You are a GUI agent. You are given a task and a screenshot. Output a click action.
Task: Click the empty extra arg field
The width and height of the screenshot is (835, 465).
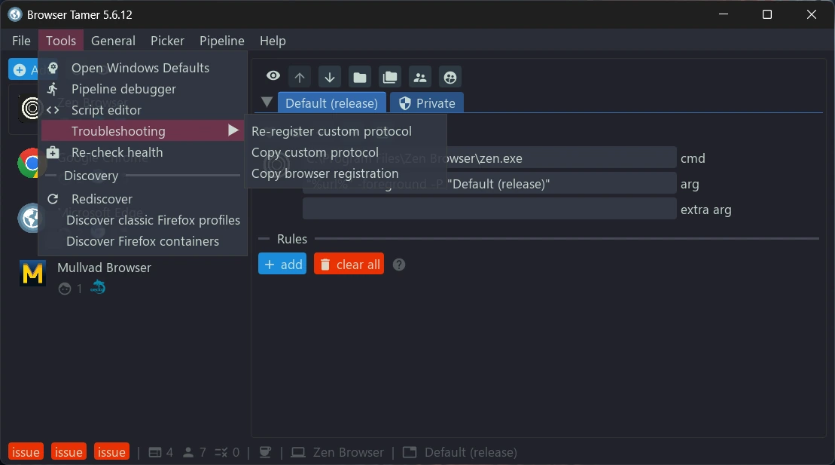click(489, 209)
